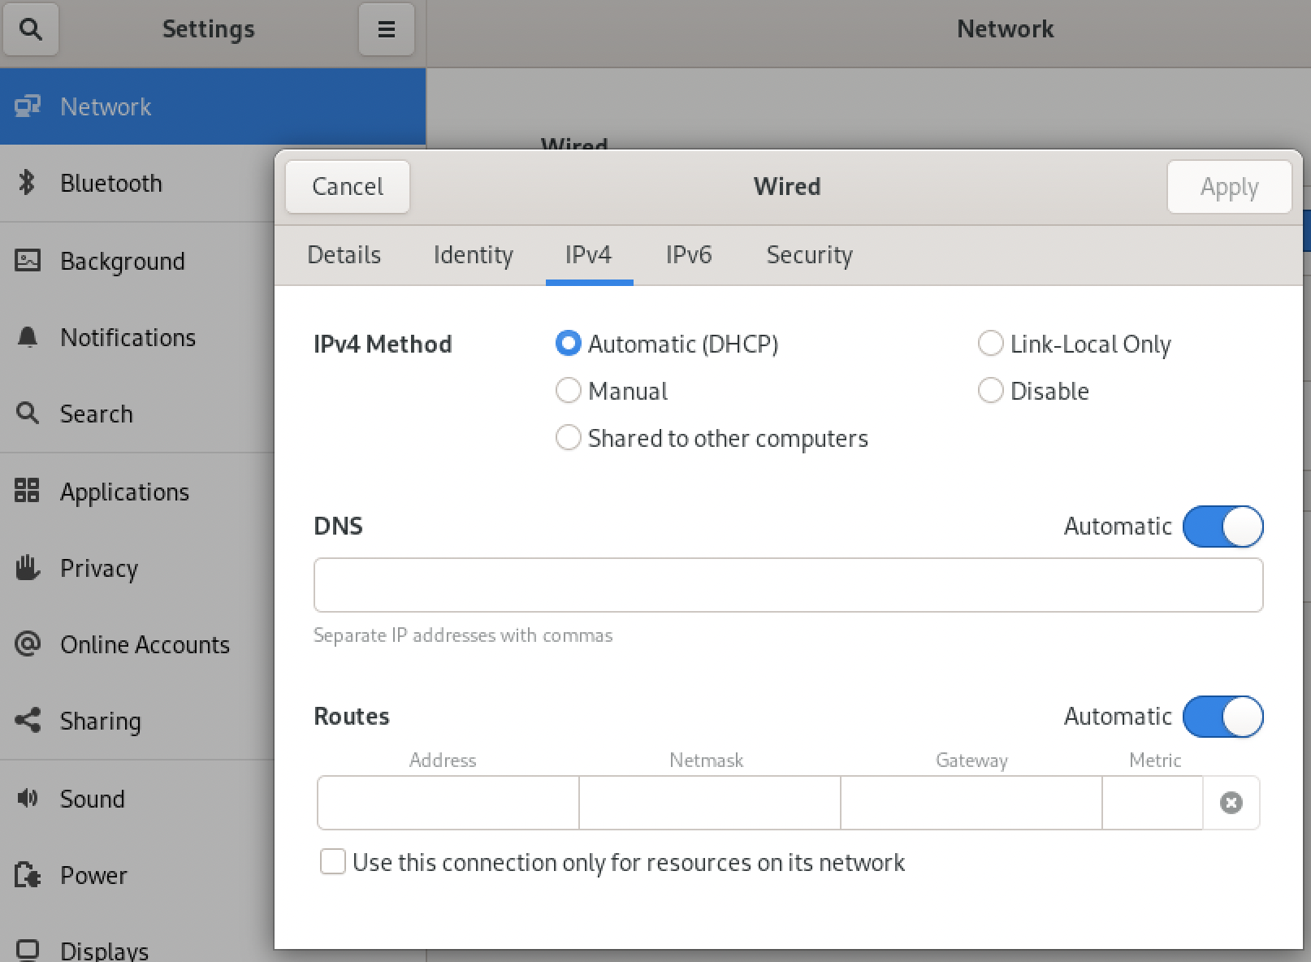The width and height of the screenshot is (1311, 962).
Task: Click the Sound speaker icon
Action: click(x=27, y=798)
